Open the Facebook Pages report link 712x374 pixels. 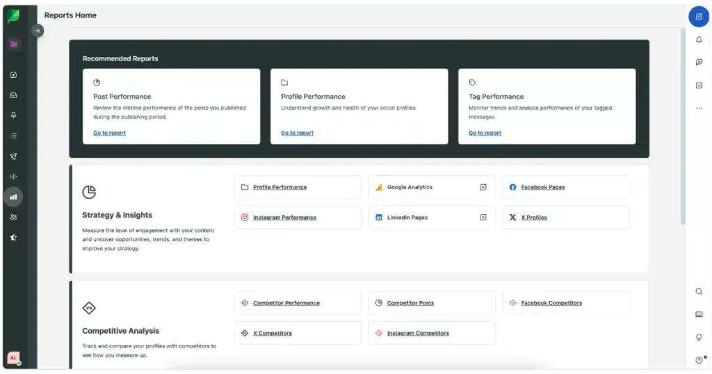[542, 187]
